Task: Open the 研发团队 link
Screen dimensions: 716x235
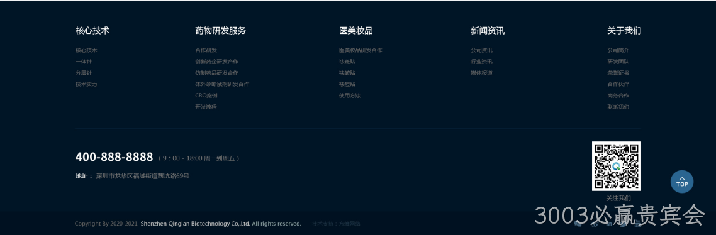Action: 618,62
